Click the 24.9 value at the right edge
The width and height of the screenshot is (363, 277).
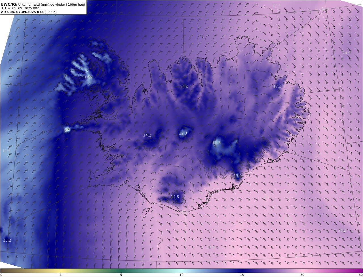coord(347,53)
